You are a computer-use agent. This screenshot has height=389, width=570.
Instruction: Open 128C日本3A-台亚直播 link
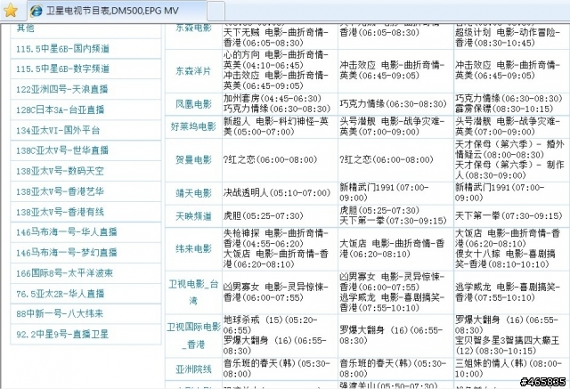60,109
